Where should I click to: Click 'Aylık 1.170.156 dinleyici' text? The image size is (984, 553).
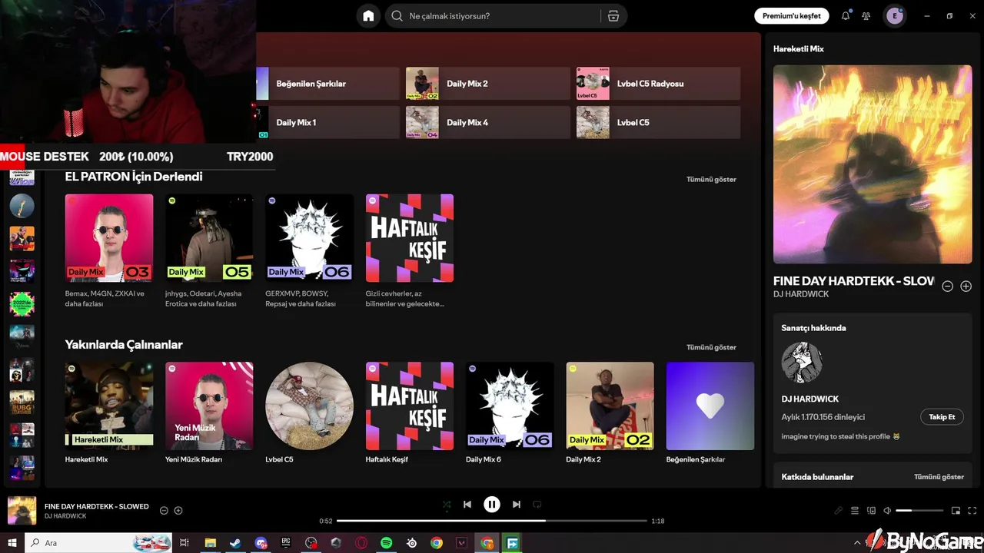(x=823, y=417)
